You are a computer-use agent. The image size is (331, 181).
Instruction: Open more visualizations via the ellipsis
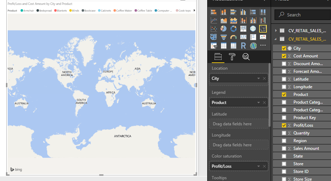[263, 45]
